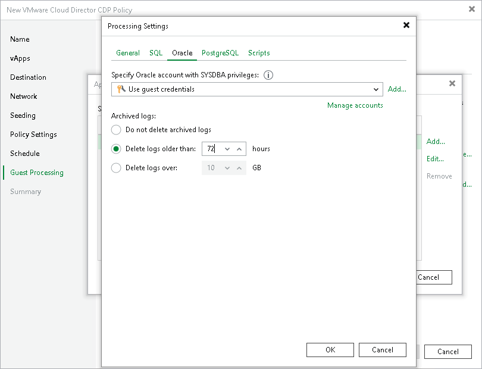
Task: Click Cancel in the partly hidden background dialog
Action: (434, 277)
